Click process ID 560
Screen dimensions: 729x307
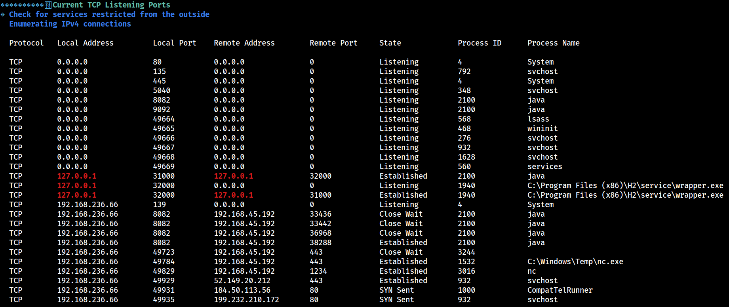coord(464,166)
